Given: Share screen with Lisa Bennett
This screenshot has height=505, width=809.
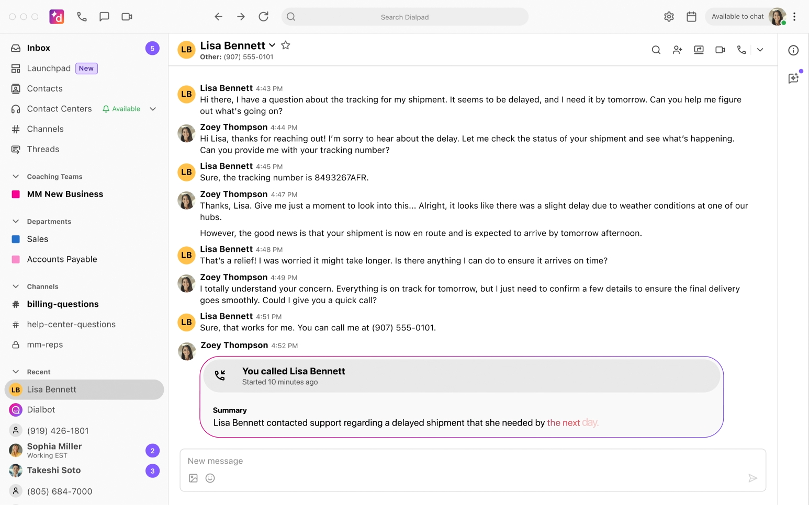Looking at the screenshot, I should 699,50.
